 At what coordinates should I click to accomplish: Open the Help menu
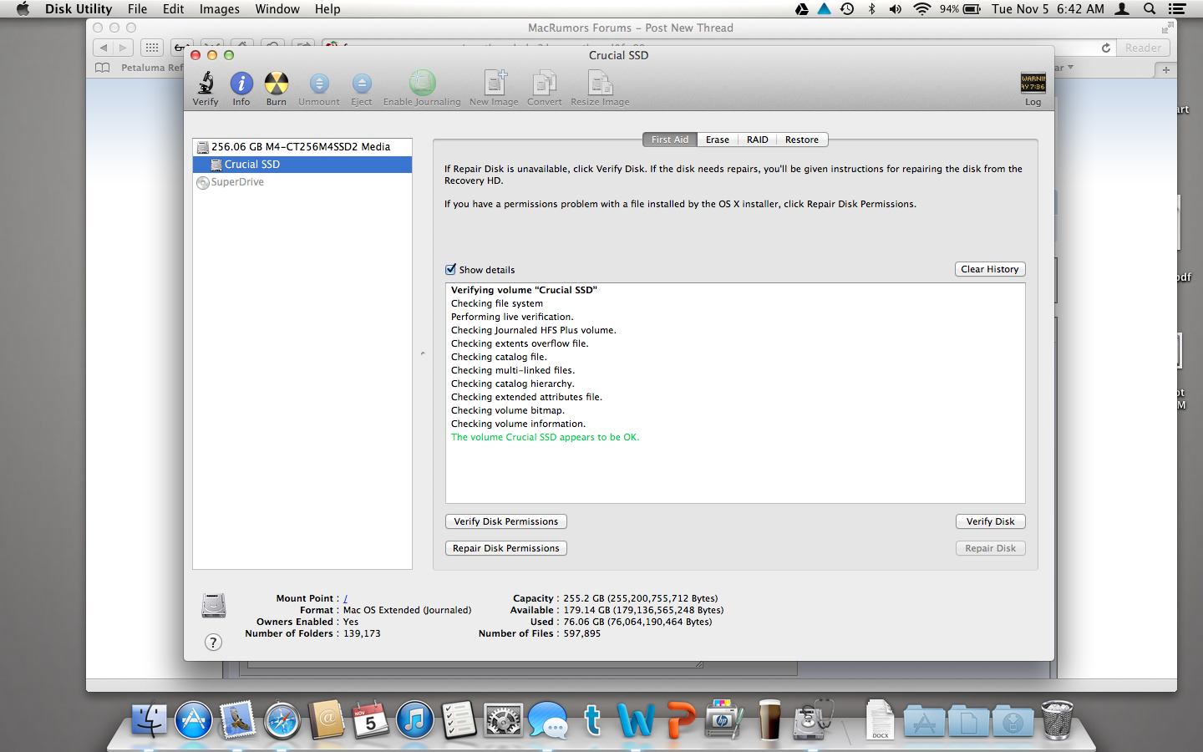click(327, 8)
